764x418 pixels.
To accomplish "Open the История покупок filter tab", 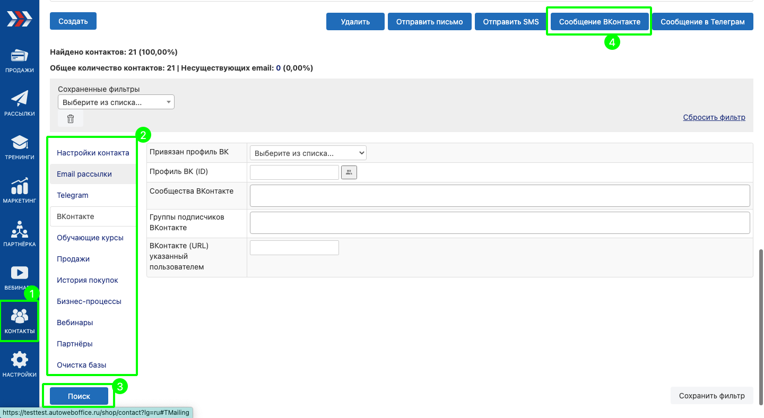I will coord(88,280).
